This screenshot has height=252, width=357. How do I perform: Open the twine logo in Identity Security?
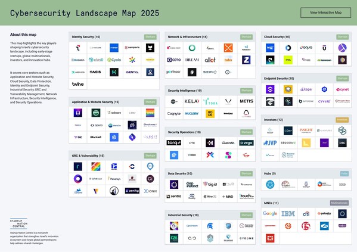(x=78, y=84)
